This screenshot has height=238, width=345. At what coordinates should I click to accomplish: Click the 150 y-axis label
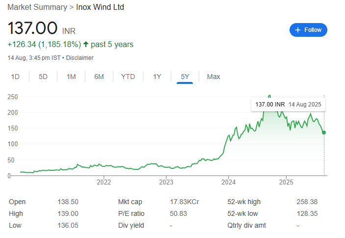click(x=13, y=128)
